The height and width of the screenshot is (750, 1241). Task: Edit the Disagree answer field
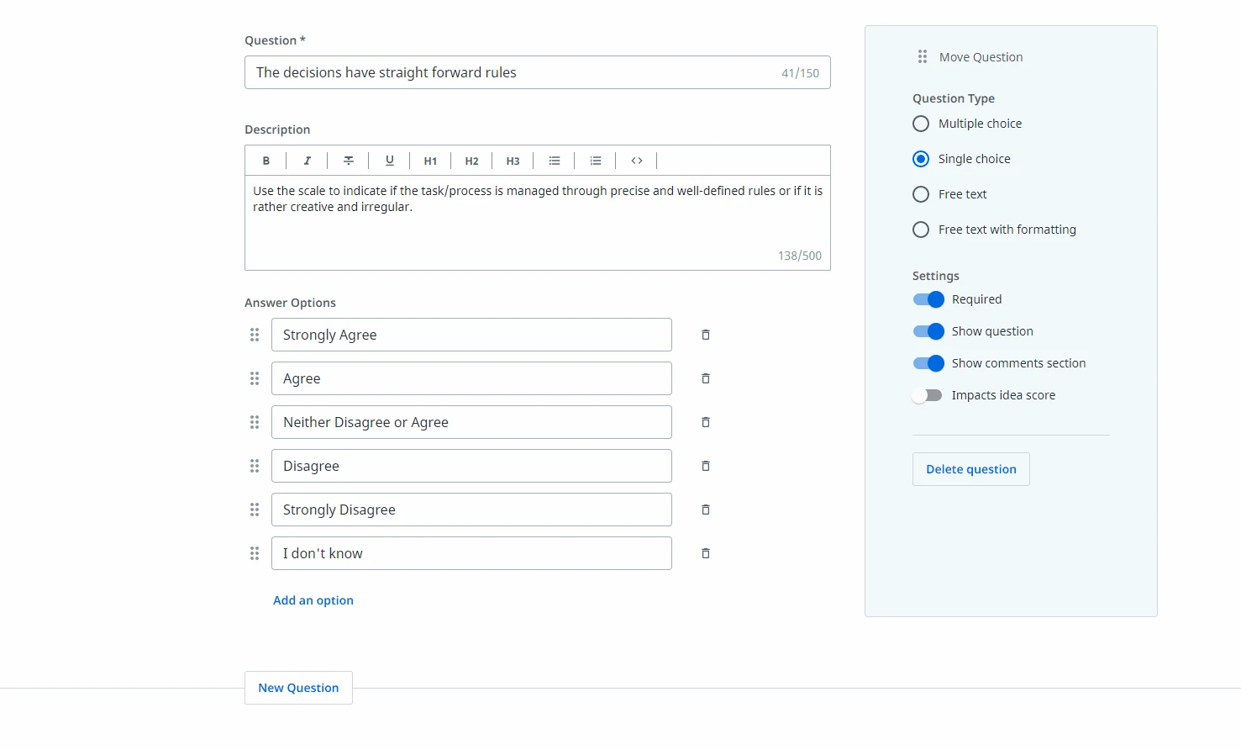(471, 466)
